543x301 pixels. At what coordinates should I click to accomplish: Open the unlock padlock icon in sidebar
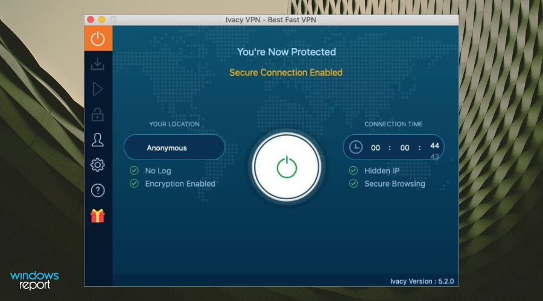point(98,114)
